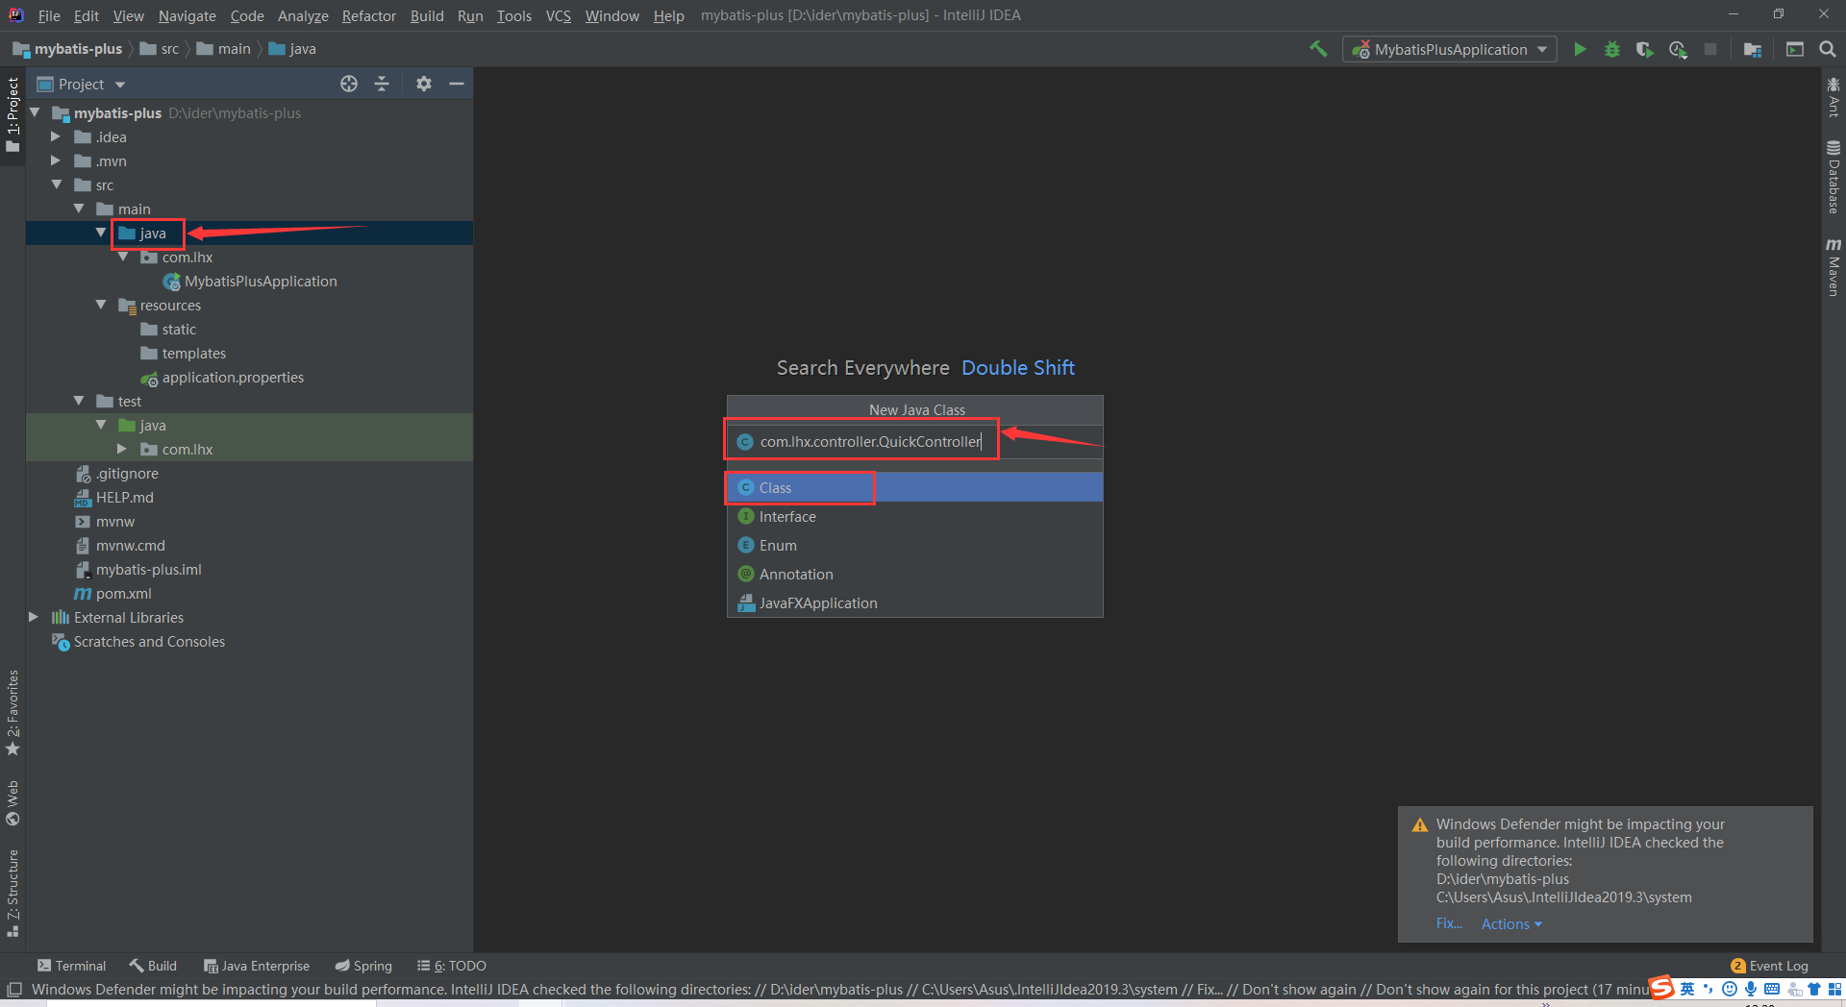The height and width of the screenshot is (1007, 1846).
Task: Open the Build menu
Action: pyautogui.click(x=427, y=15)
